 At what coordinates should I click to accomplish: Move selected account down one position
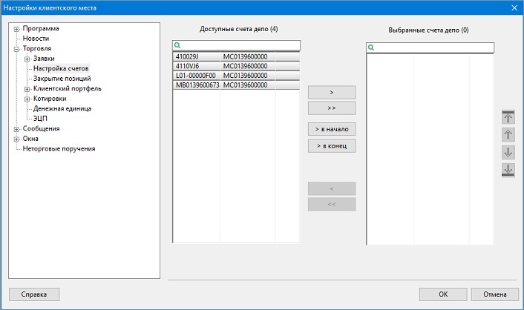508,152
